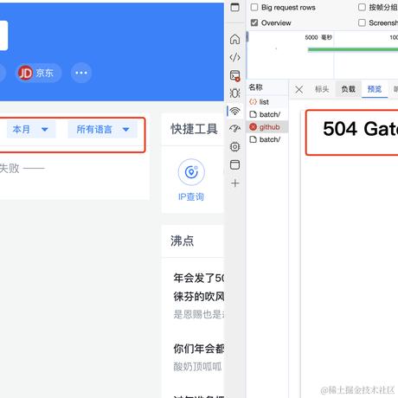Image resolution: width=398 pixels, height=398 pixels.
Task: Click the 名称 column header
Action: tap(267, 87)
